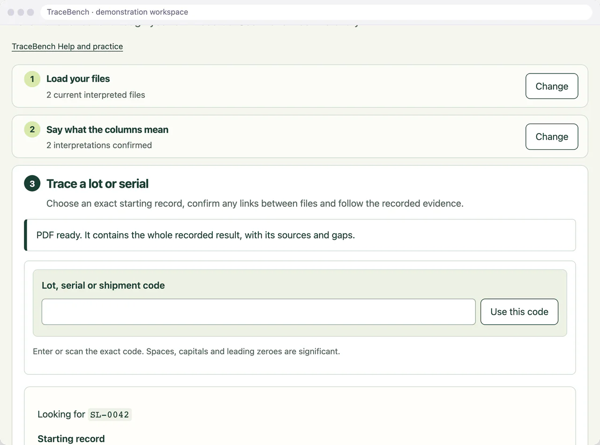Focus the Lot, serial or shipment code field
Image resolution: width=600 pixels, height=445 pixels.
259,312
